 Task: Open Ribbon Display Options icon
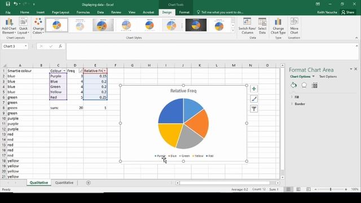pyautogui.click(x=318, y=4)
